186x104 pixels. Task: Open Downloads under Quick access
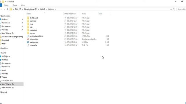(x=6, y=23)
